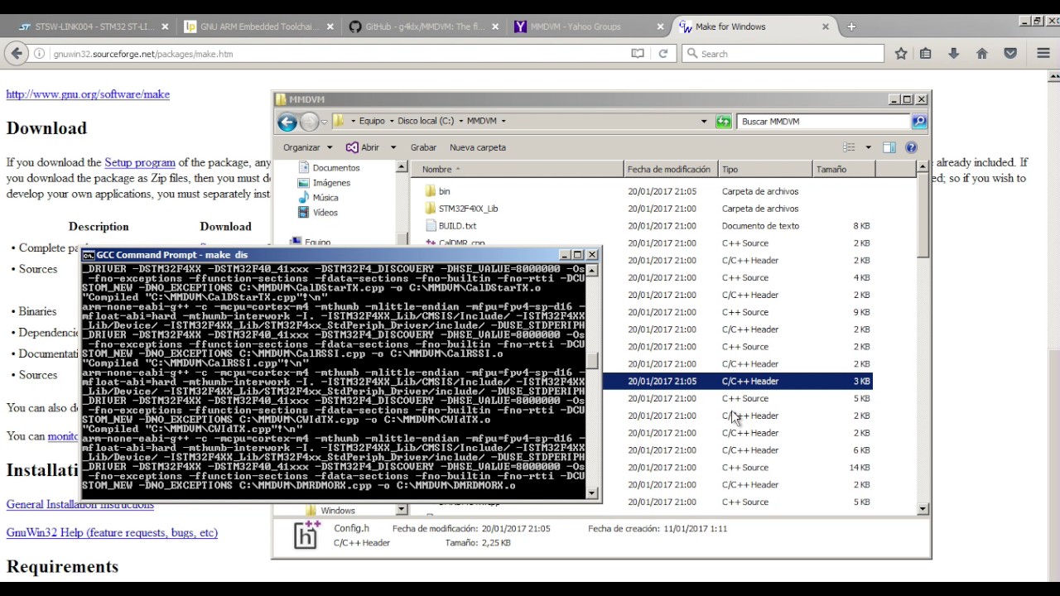Expand breadcrumb arrow after MMDVM
1060x596 pixels.
pyautogui.click(x=503, y=121)
